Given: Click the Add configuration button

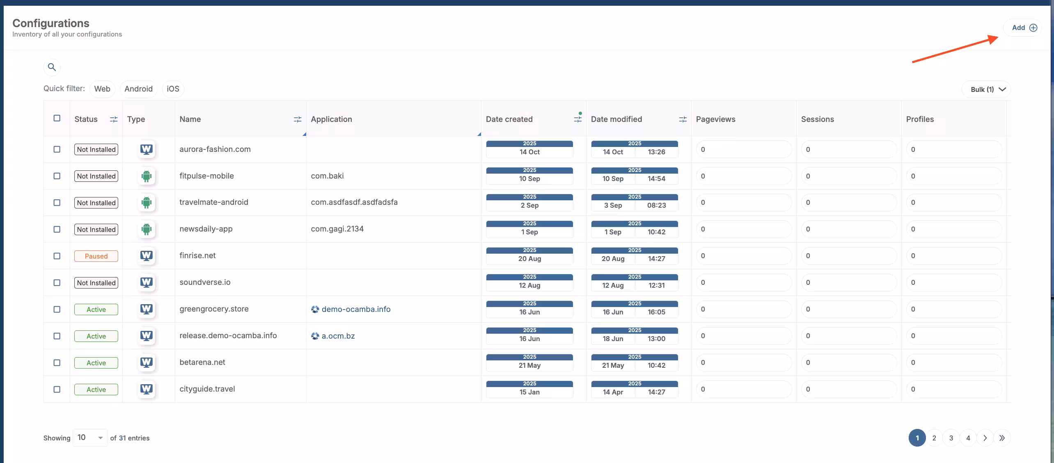Looking at the screenshot, I should click(1024, 28).
